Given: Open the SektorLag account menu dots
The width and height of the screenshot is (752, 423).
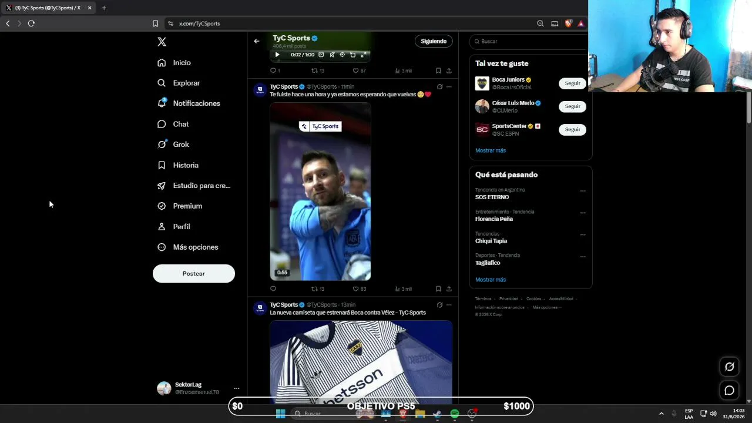Looking at the screenshot, I should click(x=237, y=388).
